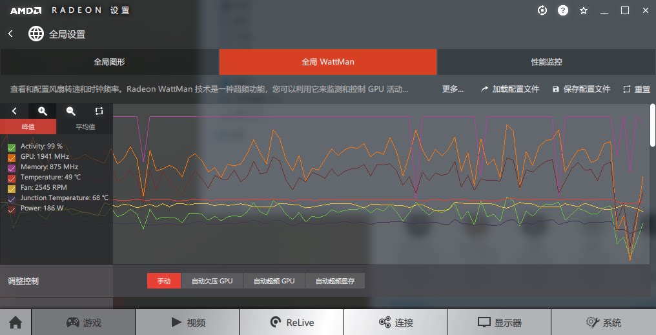The height and width of the screenshot is (335, 656).
Task: Click the globe icon beside 全局设置
Action: (x=36, y=34)
